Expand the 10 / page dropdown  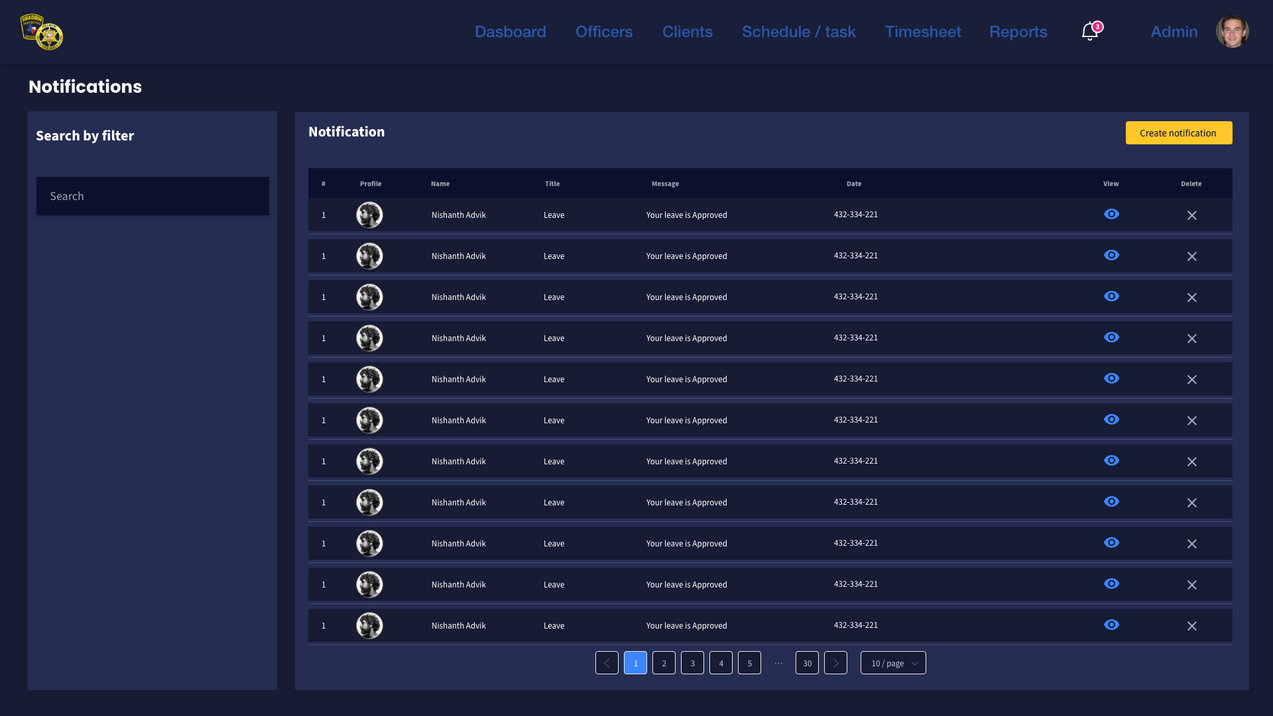[893, 663]
